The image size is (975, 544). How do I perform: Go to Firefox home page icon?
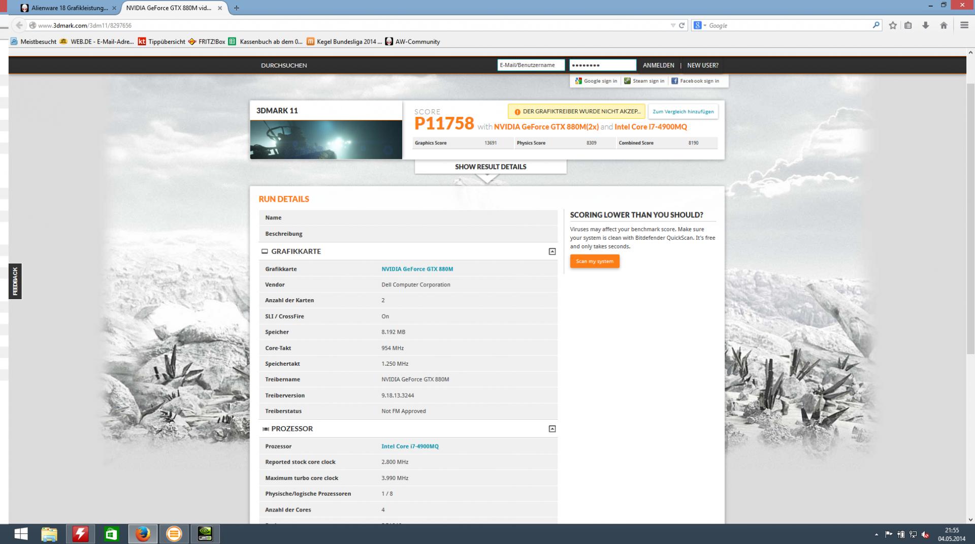944,25
